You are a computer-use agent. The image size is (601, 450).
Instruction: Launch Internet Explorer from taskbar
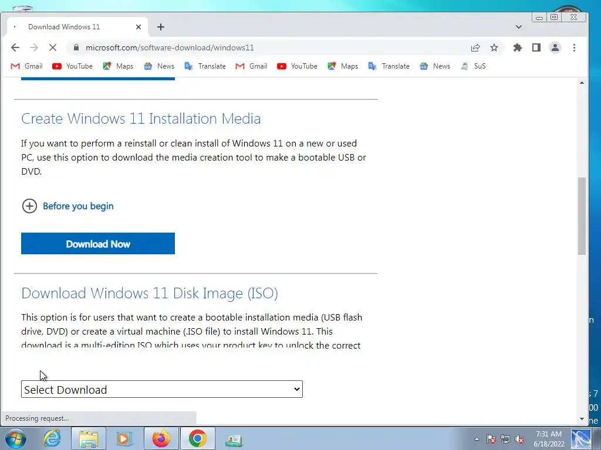[52, 438]
